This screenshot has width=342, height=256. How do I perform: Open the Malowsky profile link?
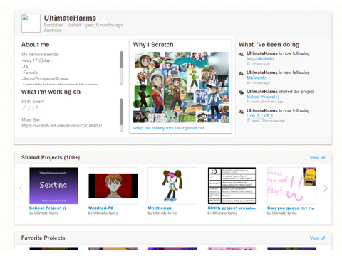256,78
